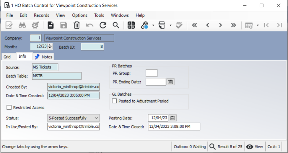Click the In Use/Posted By field
The width and height of the screenshot is (288, 153).
pyautogui.click(x=74, y=127)
